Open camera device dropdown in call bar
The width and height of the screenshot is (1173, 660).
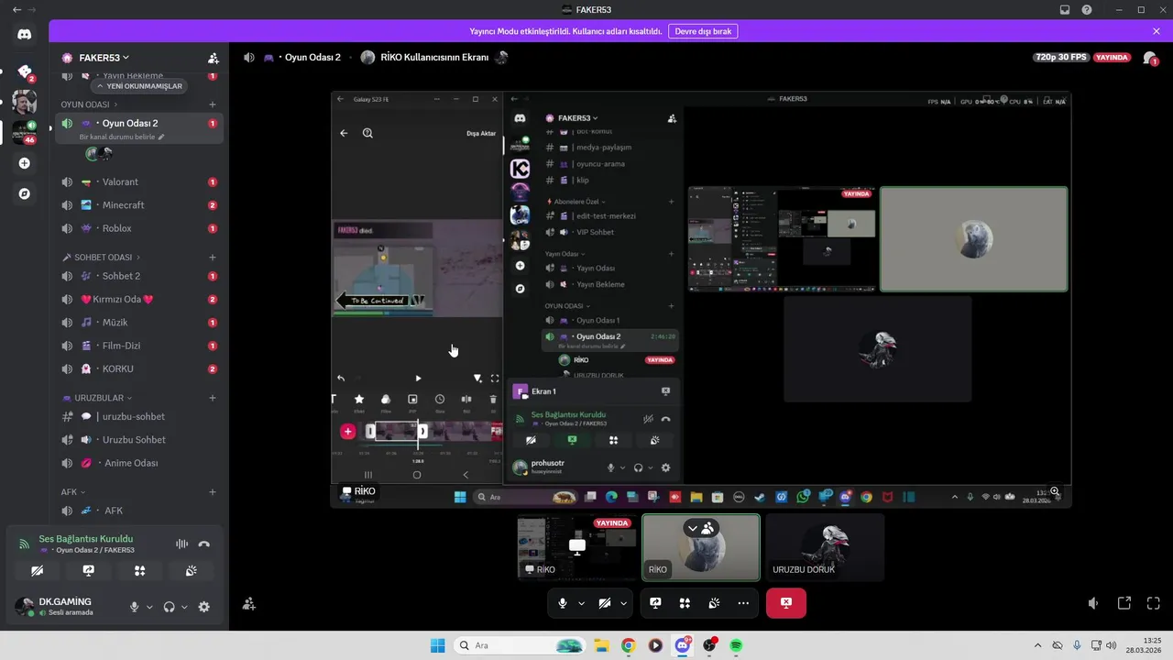624,603
